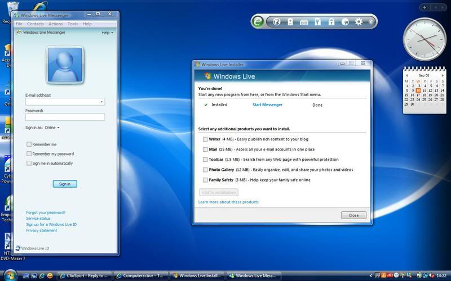Click the green Acer eMPowering 'e' logo
Viewport: 451px width, 281px height.
[259, 22]
